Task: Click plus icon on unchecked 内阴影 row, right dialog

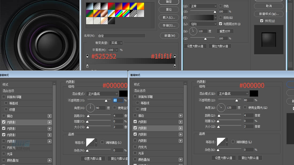Action: click(180, 141)
